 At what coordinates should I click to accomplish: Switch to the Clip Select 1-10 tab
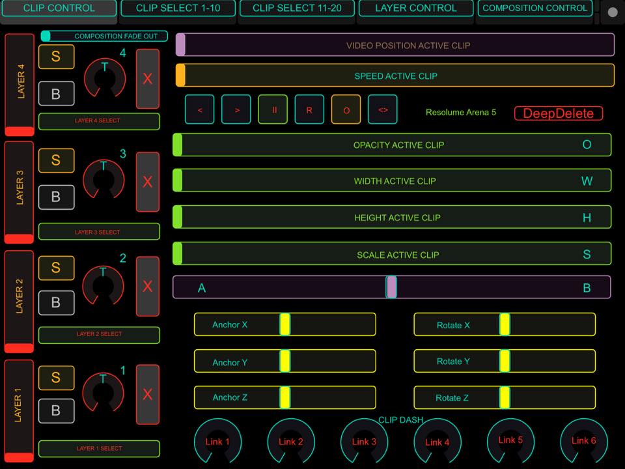point(178,8)
